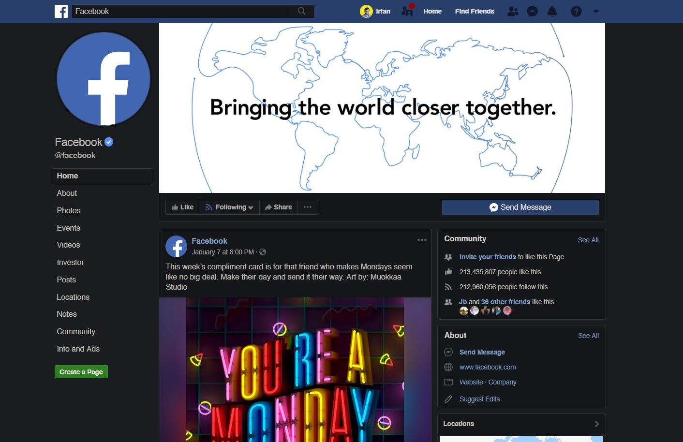Click the globe icon beside website
Screen dimensions: 683x442
448,367
